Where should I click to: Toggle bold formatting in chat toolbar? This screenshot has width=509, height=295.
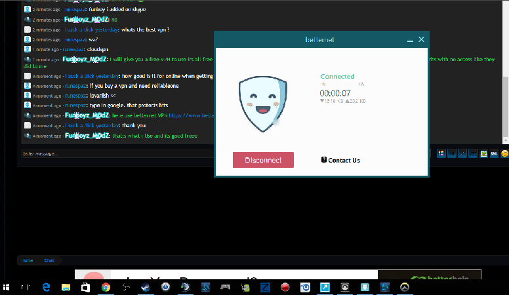(x=451, y=153)
